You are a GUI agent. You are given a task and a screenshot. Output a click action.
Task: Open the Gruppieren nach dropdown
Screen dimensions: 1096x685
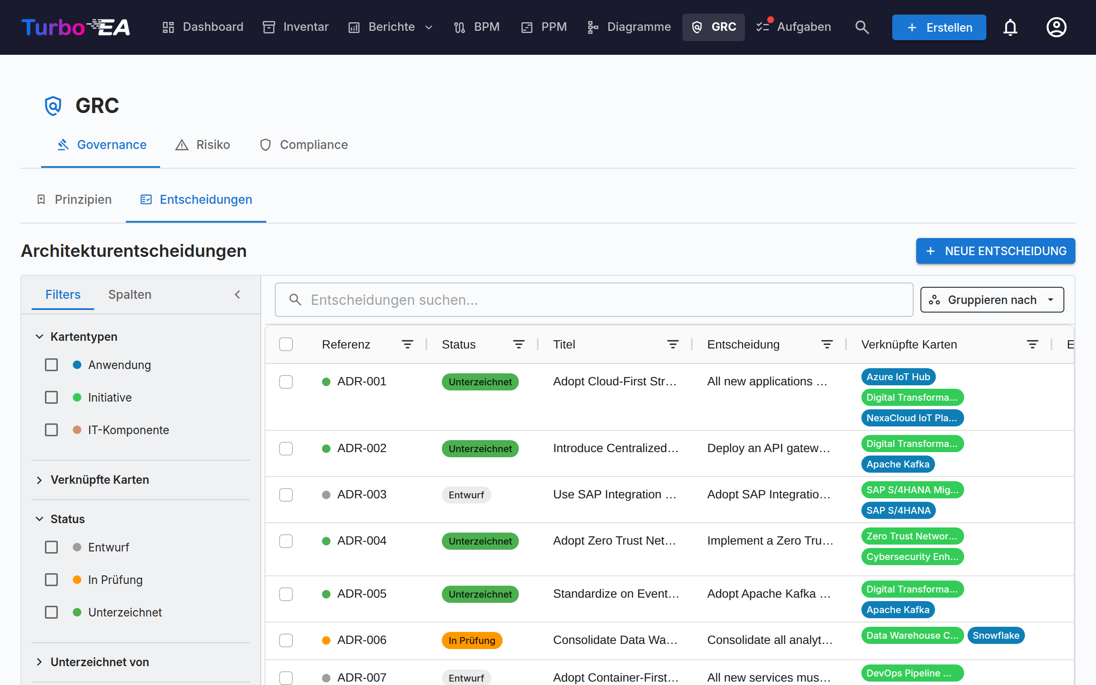click(992, 299)
